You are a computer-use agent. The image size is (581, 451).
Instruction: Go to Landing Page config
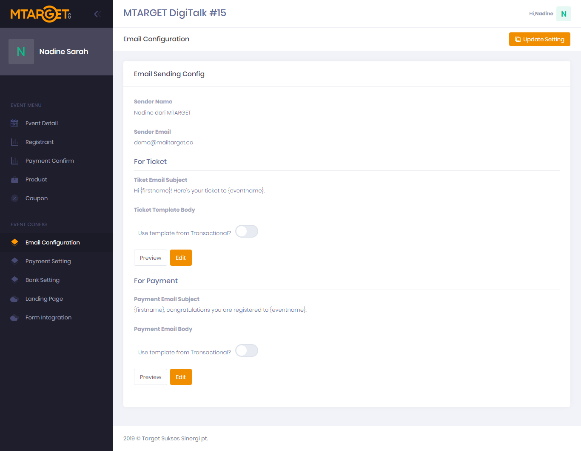click(56, 299)
